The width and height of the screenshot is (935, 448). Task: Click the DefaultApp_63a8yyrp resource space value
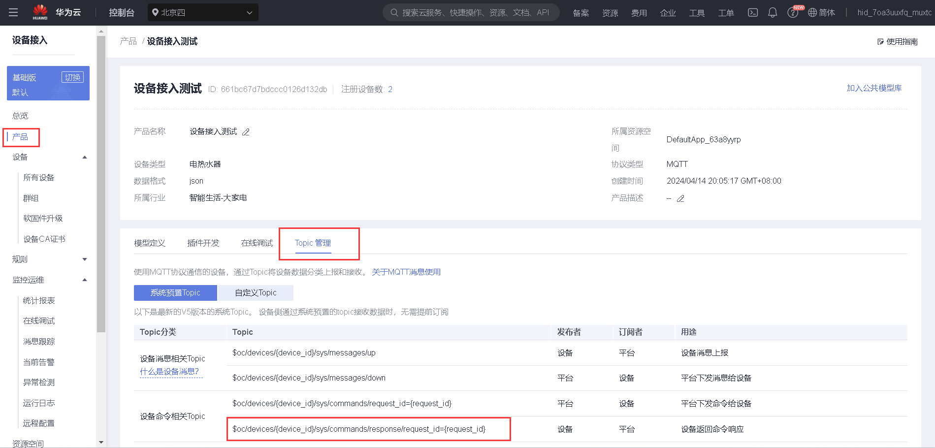click(704, 140)
